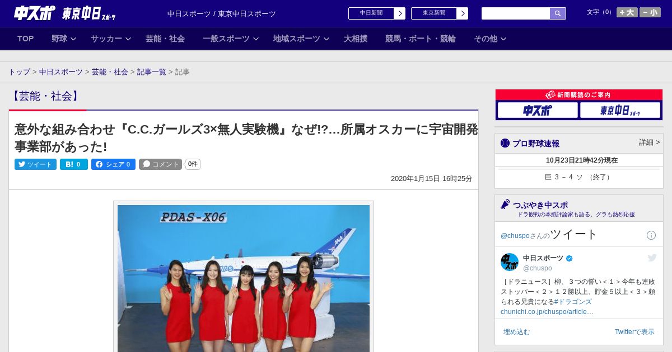This screenshot has width=672, height=352.
Task: Click the 芸能・社会 breadcrumb link
Action: point(110,72)
